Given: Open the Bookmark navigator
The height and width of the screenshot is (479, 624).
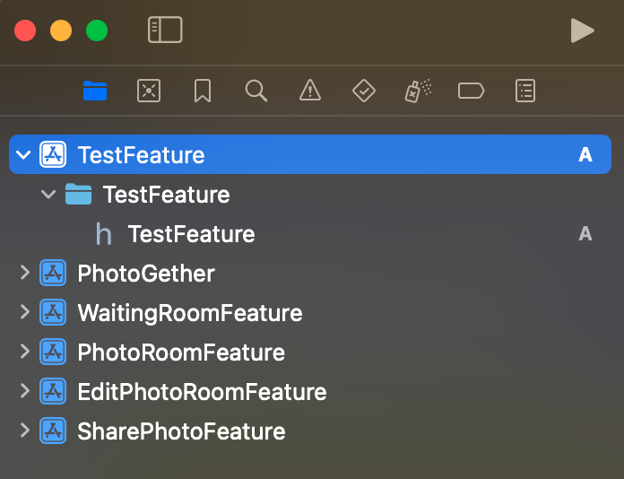Looking at the screenshot, I should pos(202,90).
